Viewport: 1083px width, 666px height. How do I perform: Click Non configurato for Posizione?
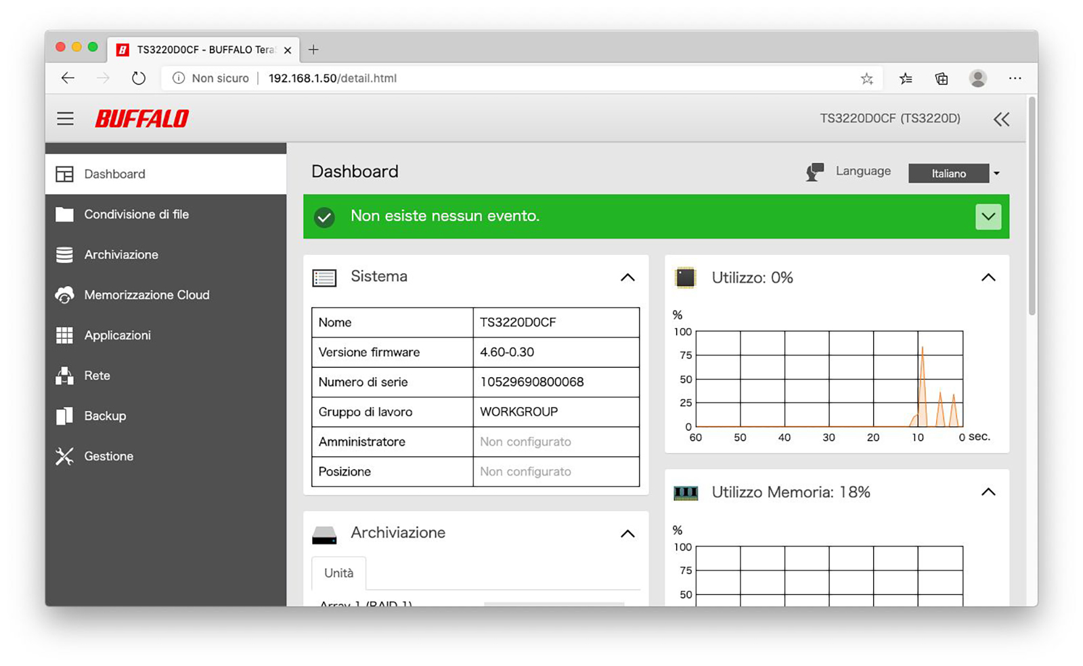525,472
